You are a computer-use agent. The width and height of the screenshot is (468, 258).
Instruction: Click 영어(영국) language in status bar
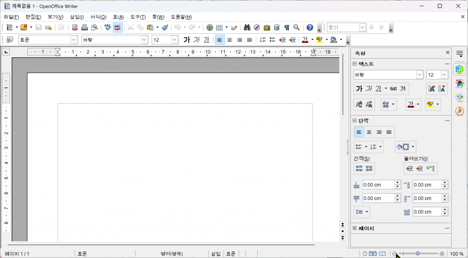click(172, 254)
